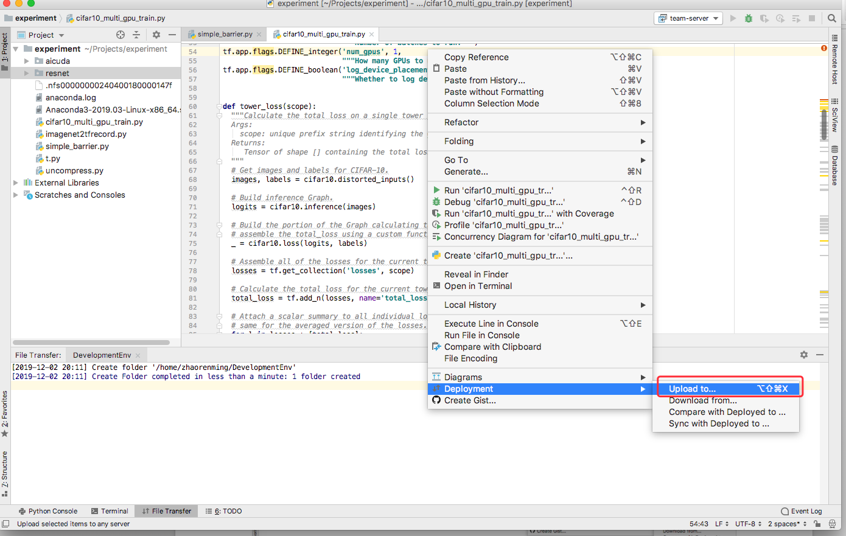Image resolution: width=846 pixels, height=536 pixels.
Task: Close the simple_barrier.py editor tab
Action: 259,34
